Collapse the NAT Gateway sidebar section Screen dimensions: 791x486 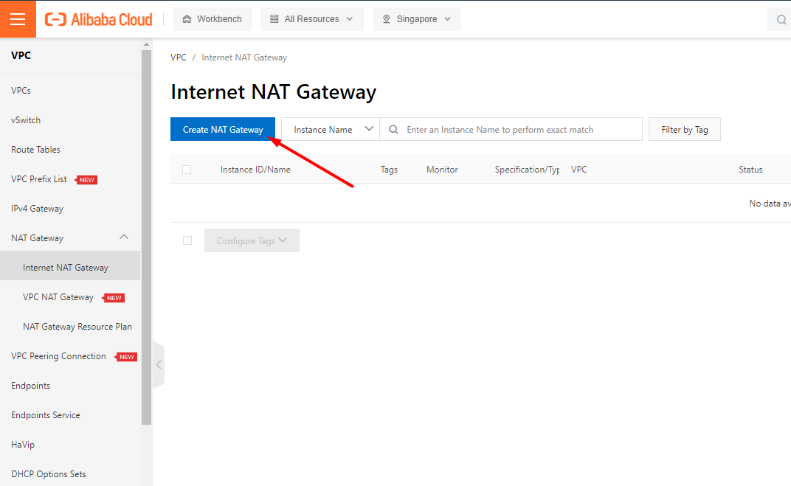(124, 237)
